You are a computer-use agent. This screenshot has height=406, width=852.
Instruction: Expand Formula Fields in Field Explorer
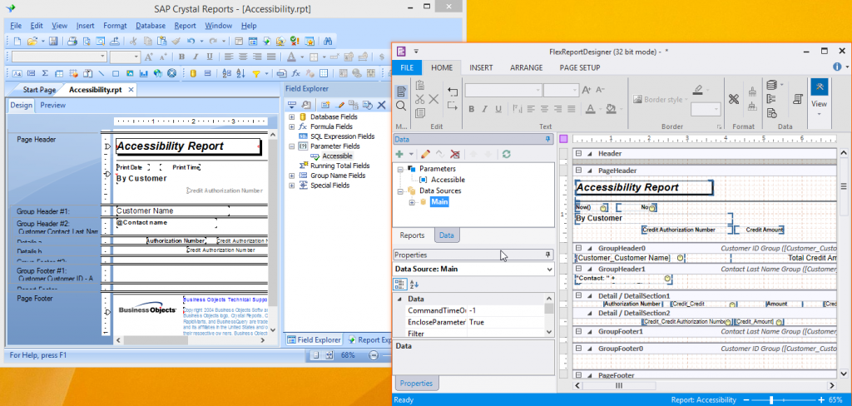click(292, 126)
